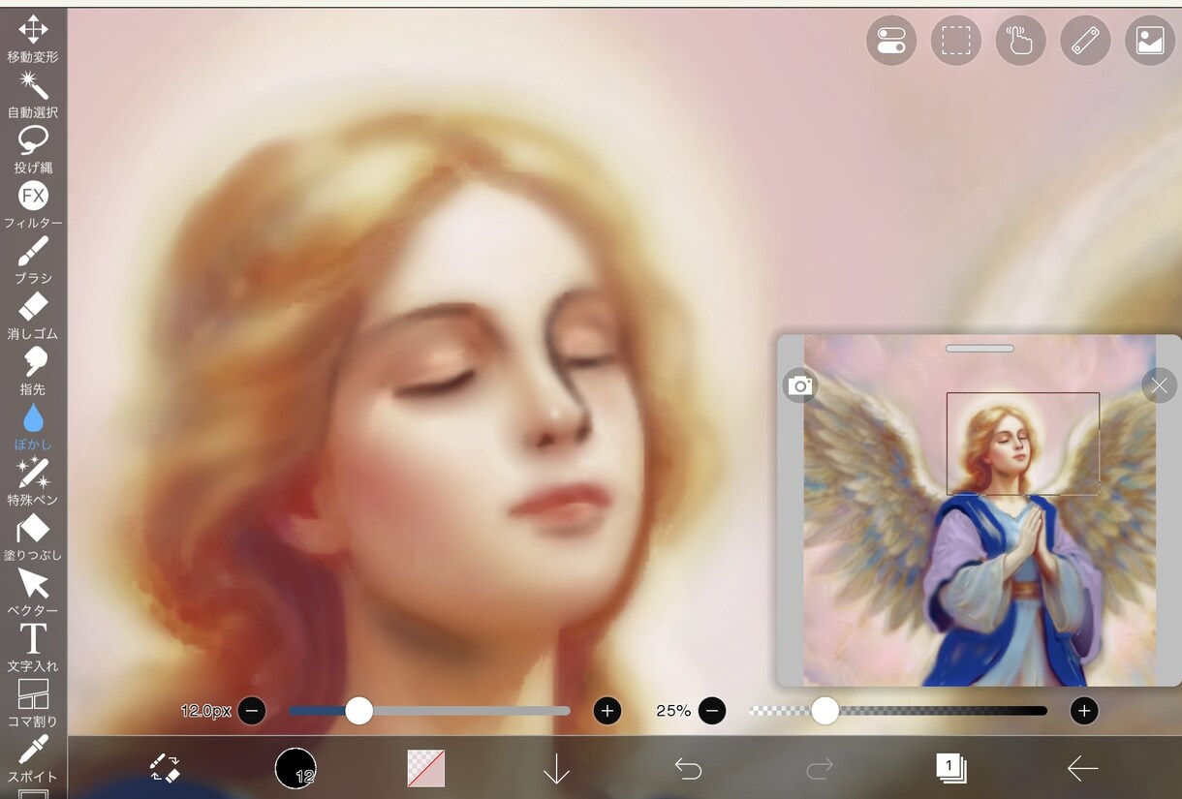
Task: Increase brush thickness with plus button
Action: point(607,711)
